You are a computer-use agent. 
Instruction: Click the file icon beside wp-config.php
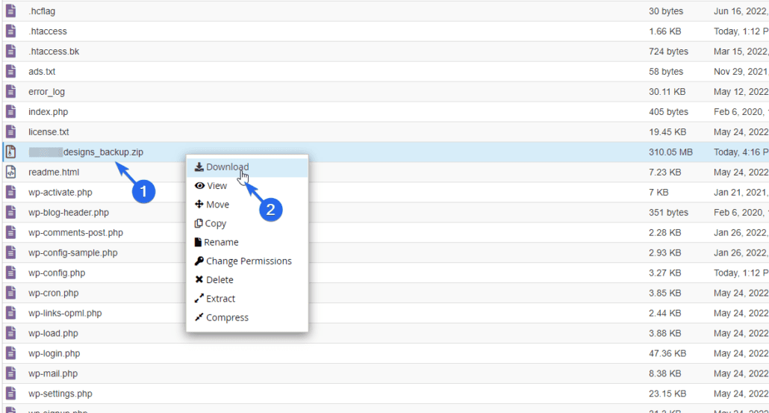click(10, 273)
